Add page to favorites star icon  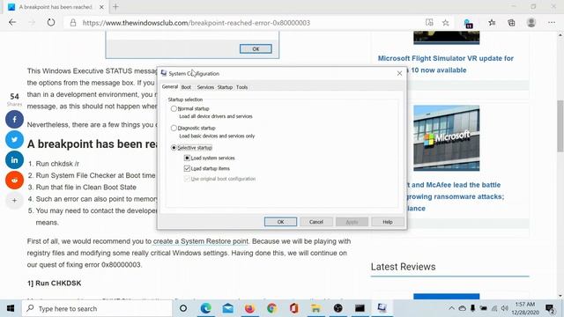click(446, 23)
